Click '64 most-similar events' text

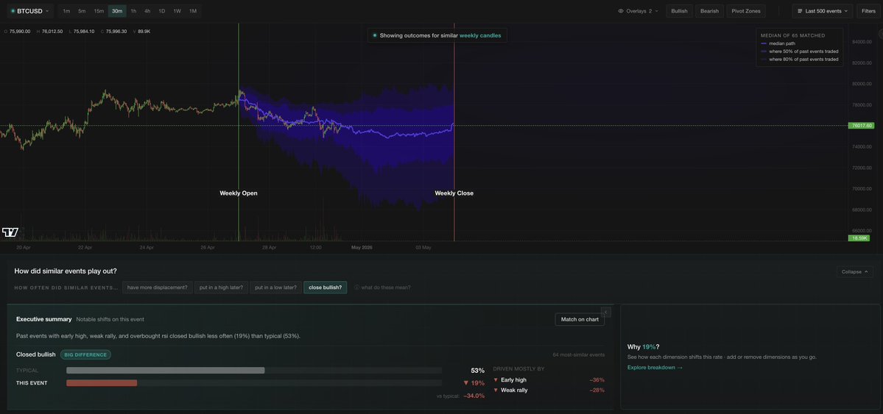click(x=578, y=355)
